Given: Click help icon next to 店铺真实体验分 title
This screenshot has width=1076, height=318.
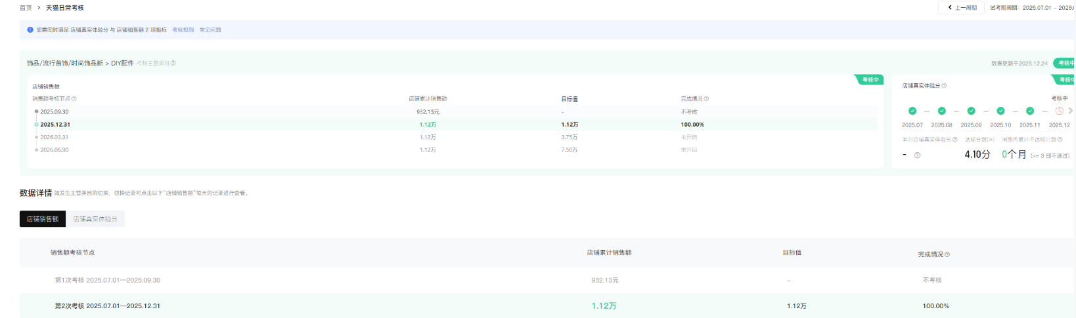Looking at the screenshot, I should pyautogui.click(x=944, y=86).
